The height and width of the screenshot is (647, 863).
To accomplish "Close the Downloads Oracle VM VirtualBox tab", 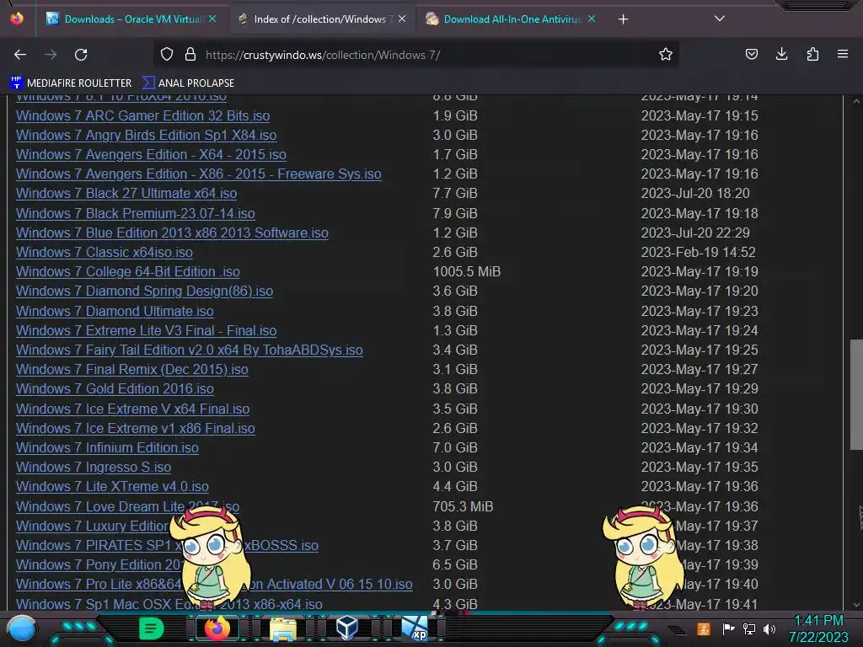I will 212,19.
